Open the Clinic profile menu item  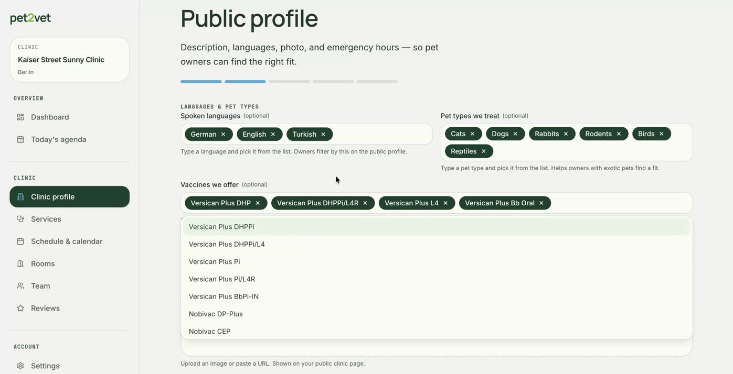[69, 197]
